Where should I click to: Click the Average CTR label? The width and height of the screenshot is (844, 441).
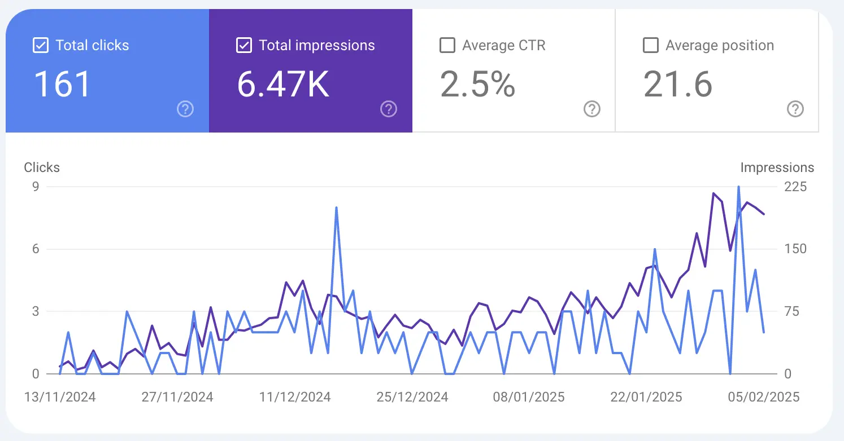pos(504,46)
